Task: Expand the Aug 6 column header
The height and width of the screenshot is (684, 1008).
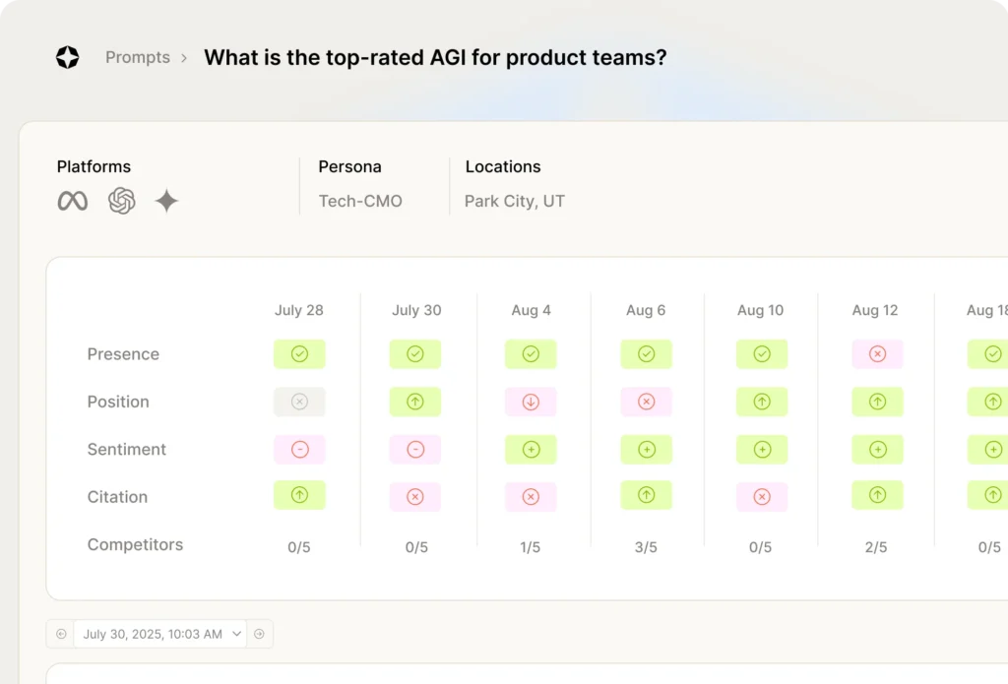Action: pyautogui.click(x=646, y=310)
